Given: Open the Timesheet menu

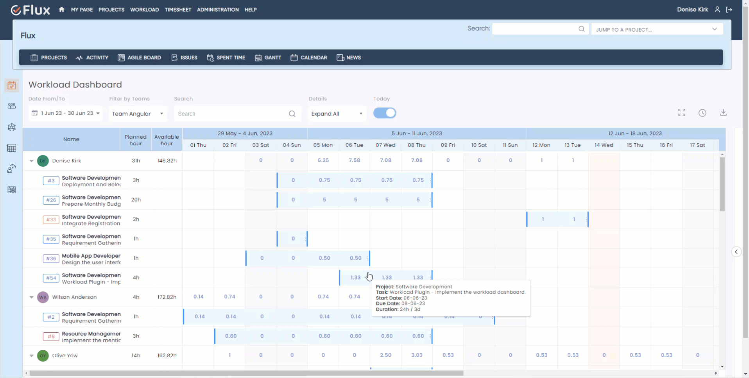Looking at the screenshot, I should click(x=178, y=10).
